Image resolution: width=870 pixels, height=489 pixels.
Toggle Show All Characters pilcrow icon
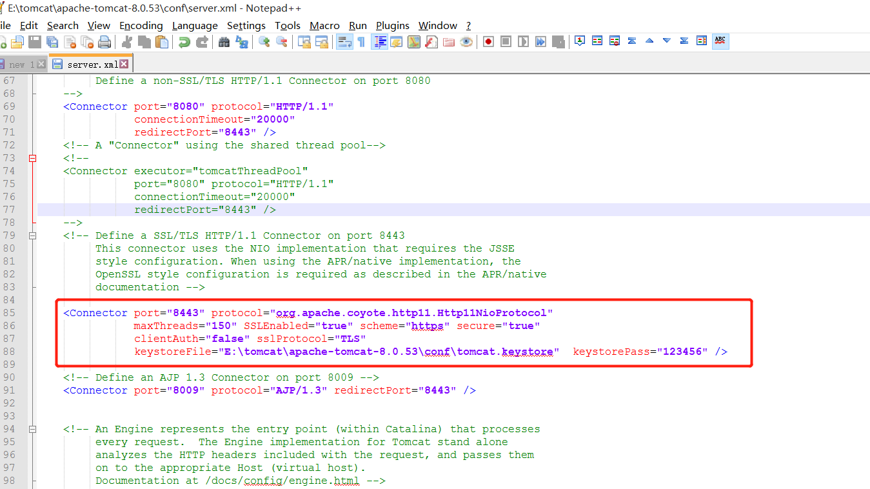coord(361,42)
